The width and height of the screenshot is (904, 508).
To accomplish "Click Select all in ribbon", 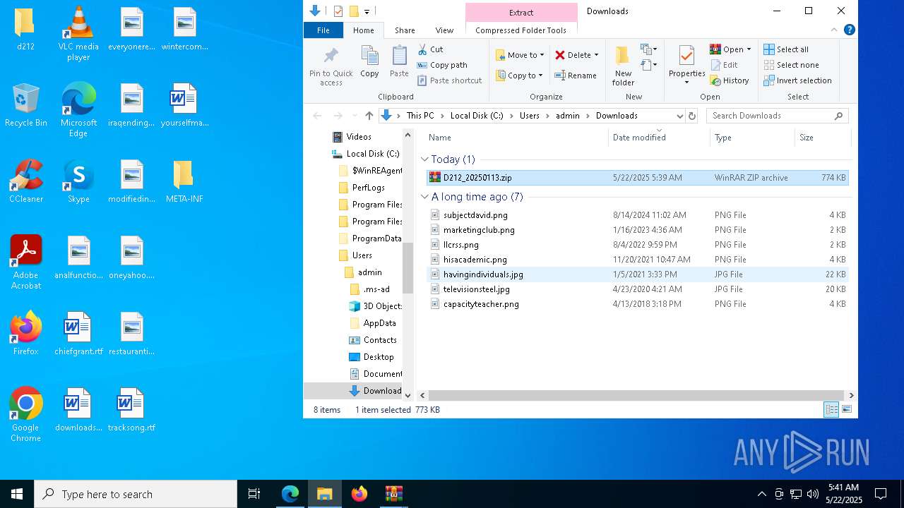I will 786,49.
